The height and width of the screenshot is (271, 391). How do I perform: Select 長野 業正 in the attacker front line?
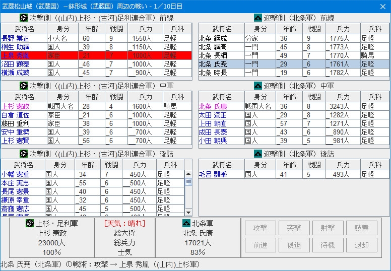(x=96, y=38)
